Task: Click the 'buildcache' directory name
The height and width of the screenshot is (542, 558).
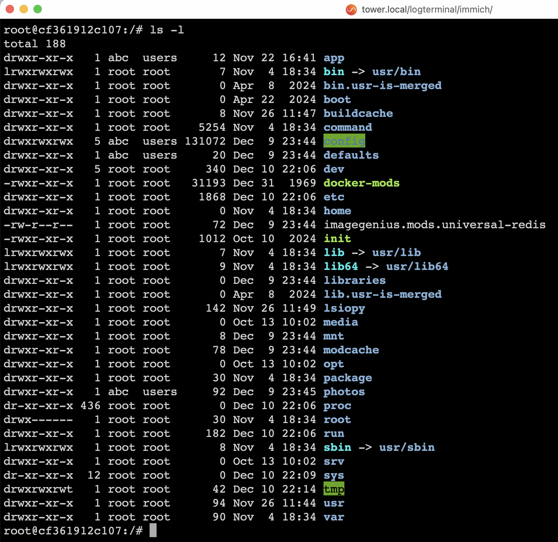Action: [358, 114]
